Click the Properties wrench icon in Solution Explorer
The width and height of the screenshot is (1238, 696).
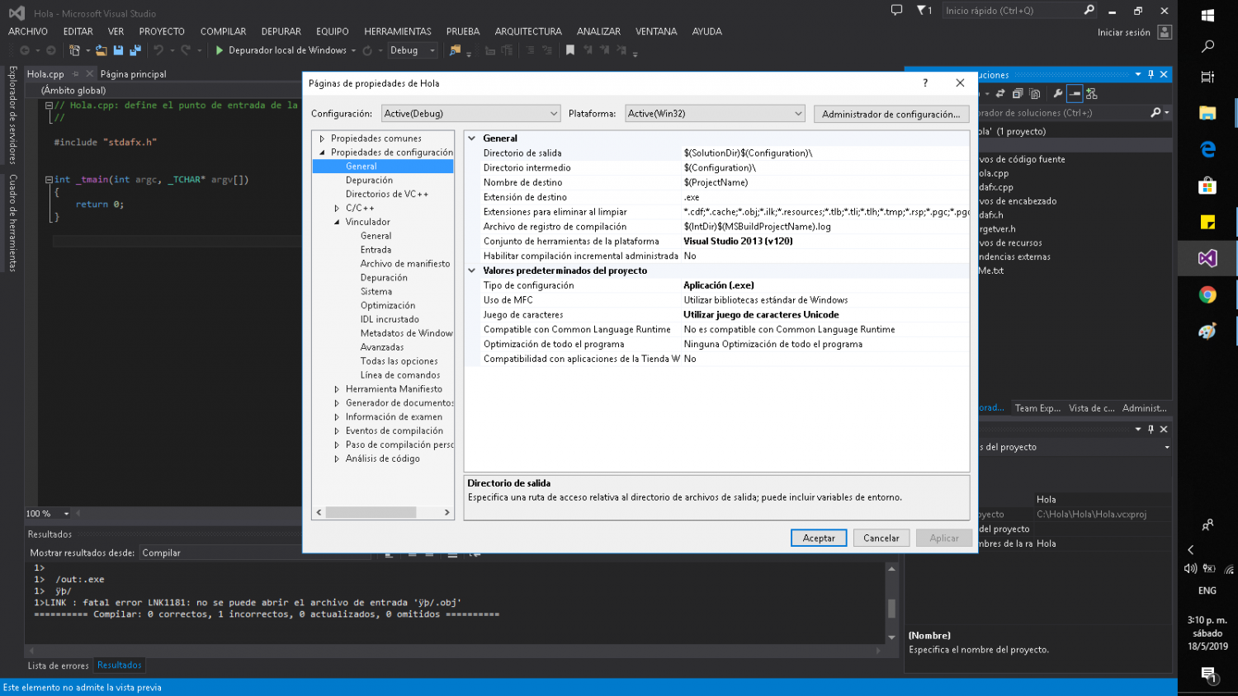[1058, 93]
